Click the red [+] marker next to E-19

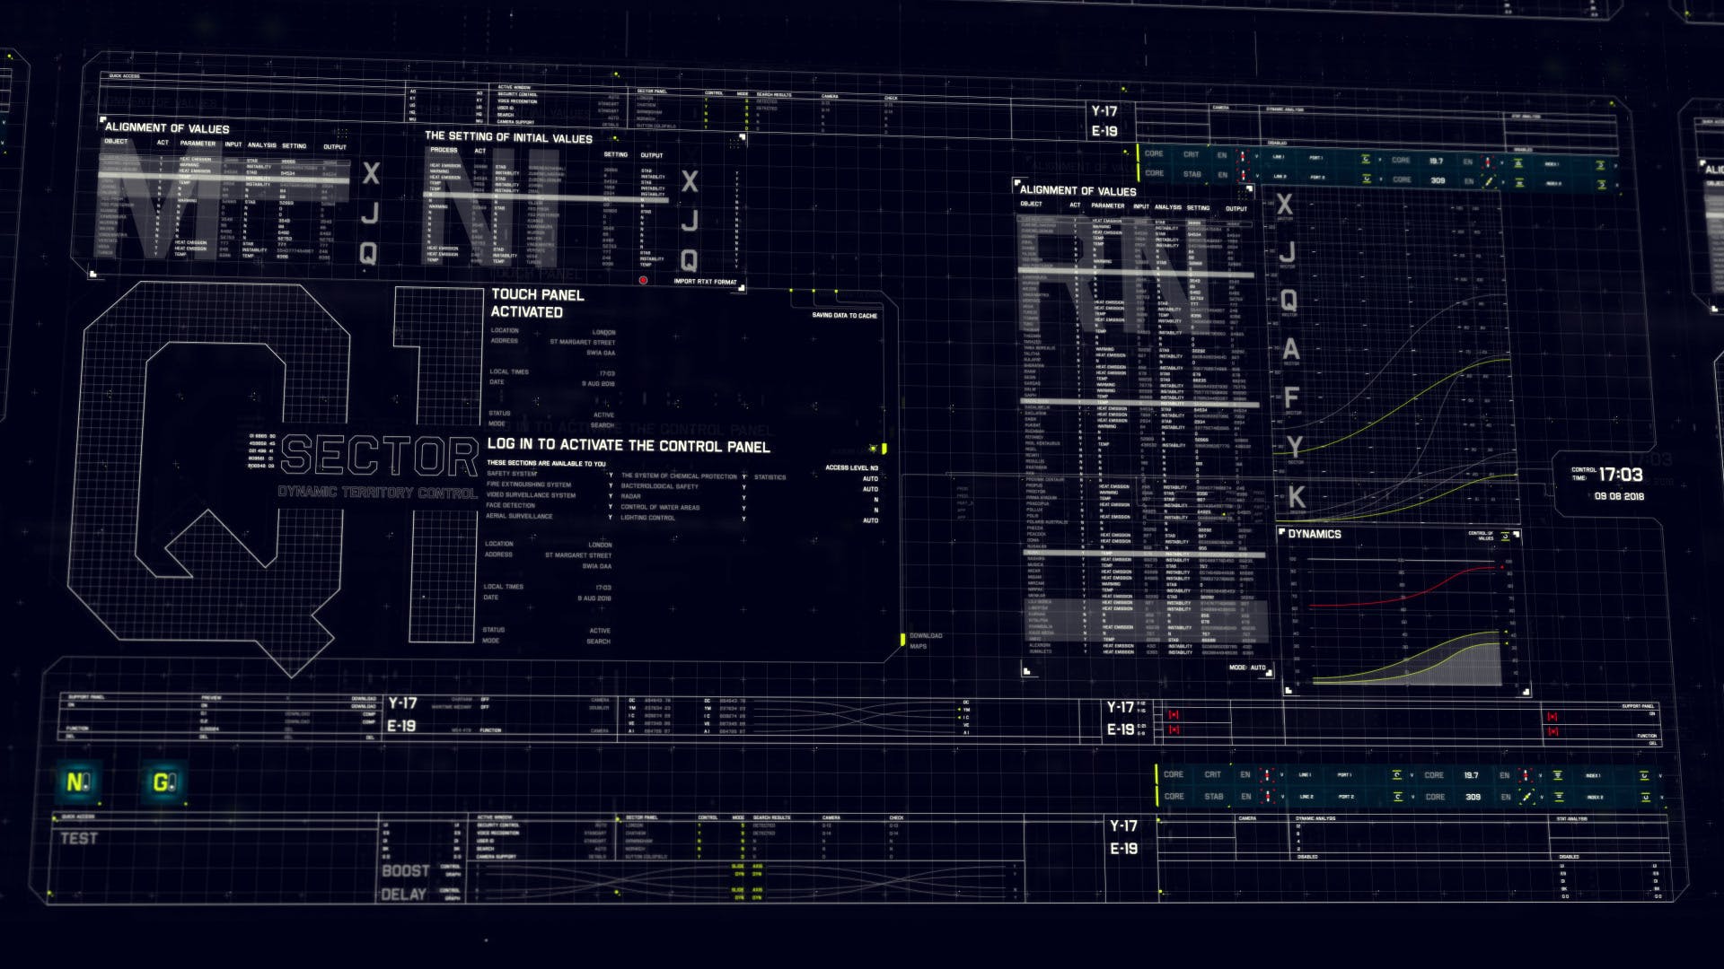coord(1174,729)
